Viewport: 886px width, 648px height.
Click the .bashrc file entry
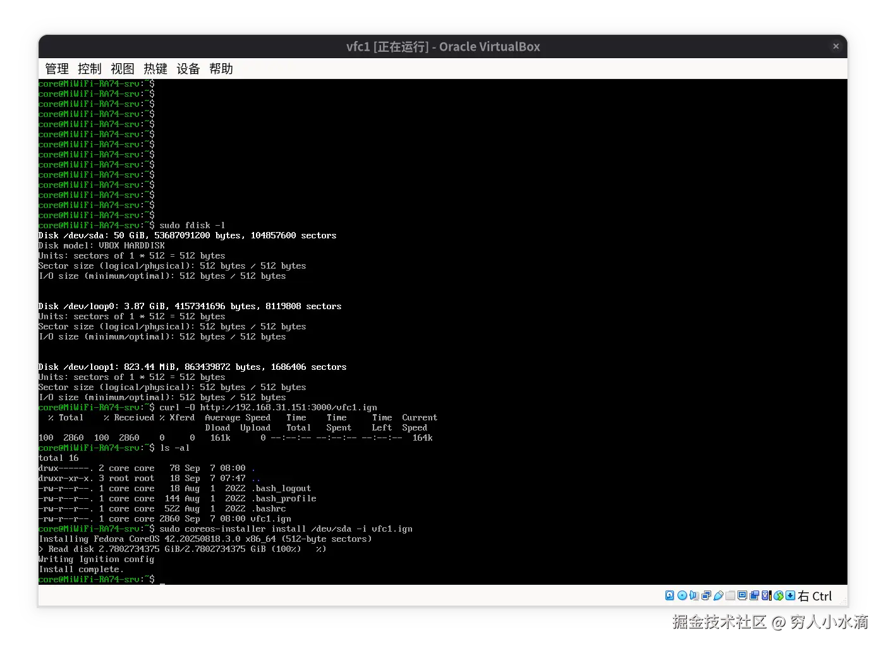click(162, 508)
